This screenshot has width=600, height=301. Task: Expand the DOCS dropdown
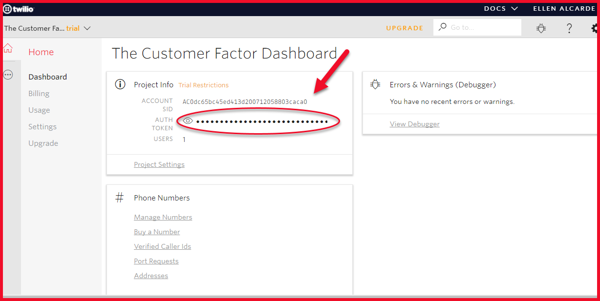tap(501, 9)
